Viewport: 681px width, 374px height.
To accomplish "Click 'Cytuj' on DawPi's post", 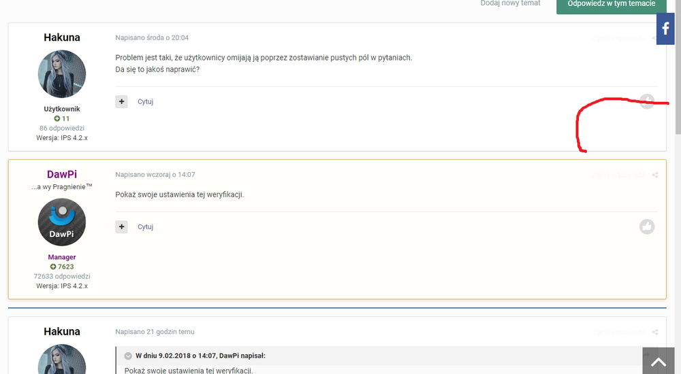I will point(146,227).
